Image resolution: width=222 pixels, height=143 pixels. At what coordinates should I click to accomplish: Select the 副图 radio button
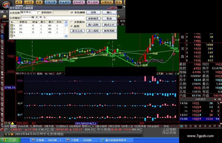72,26
